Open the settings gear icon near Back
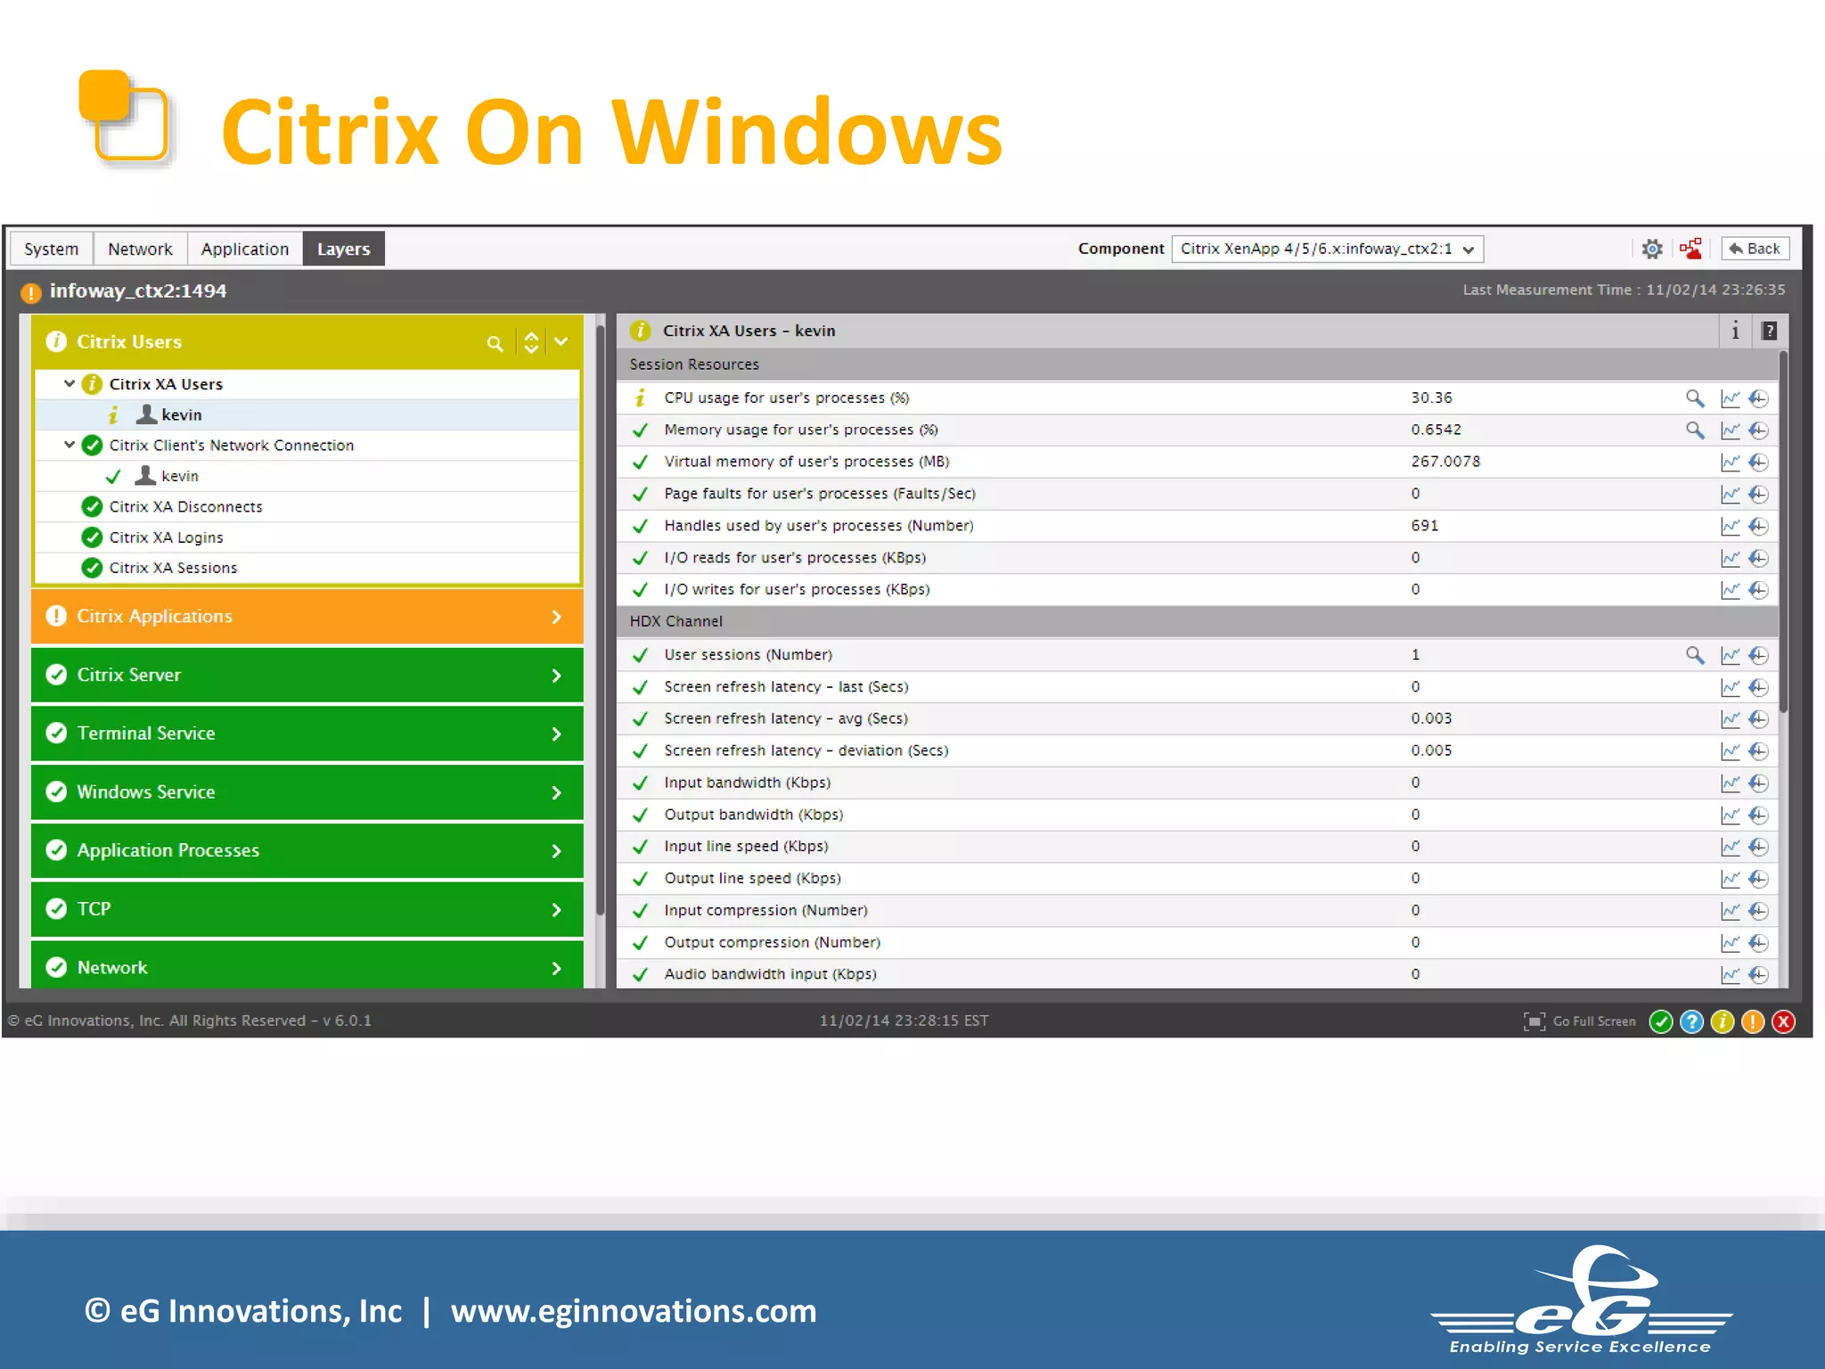 click(x=1652, y=249)
